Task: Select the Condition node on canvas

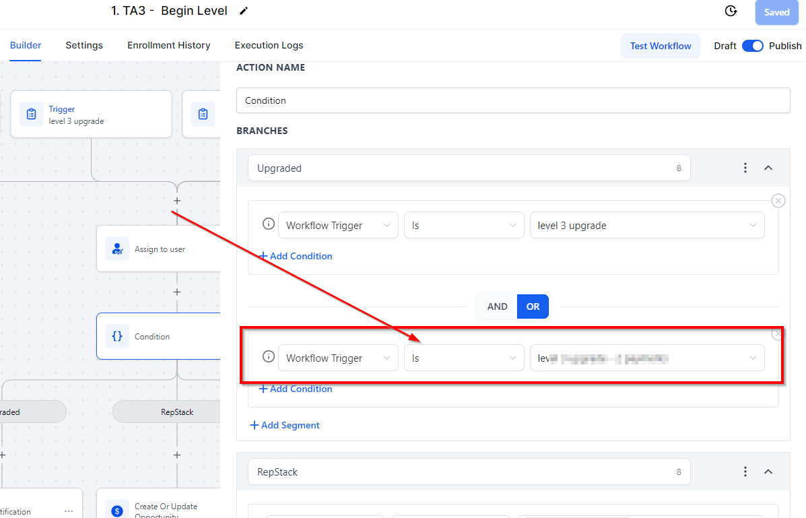Action: coord(158,336)
